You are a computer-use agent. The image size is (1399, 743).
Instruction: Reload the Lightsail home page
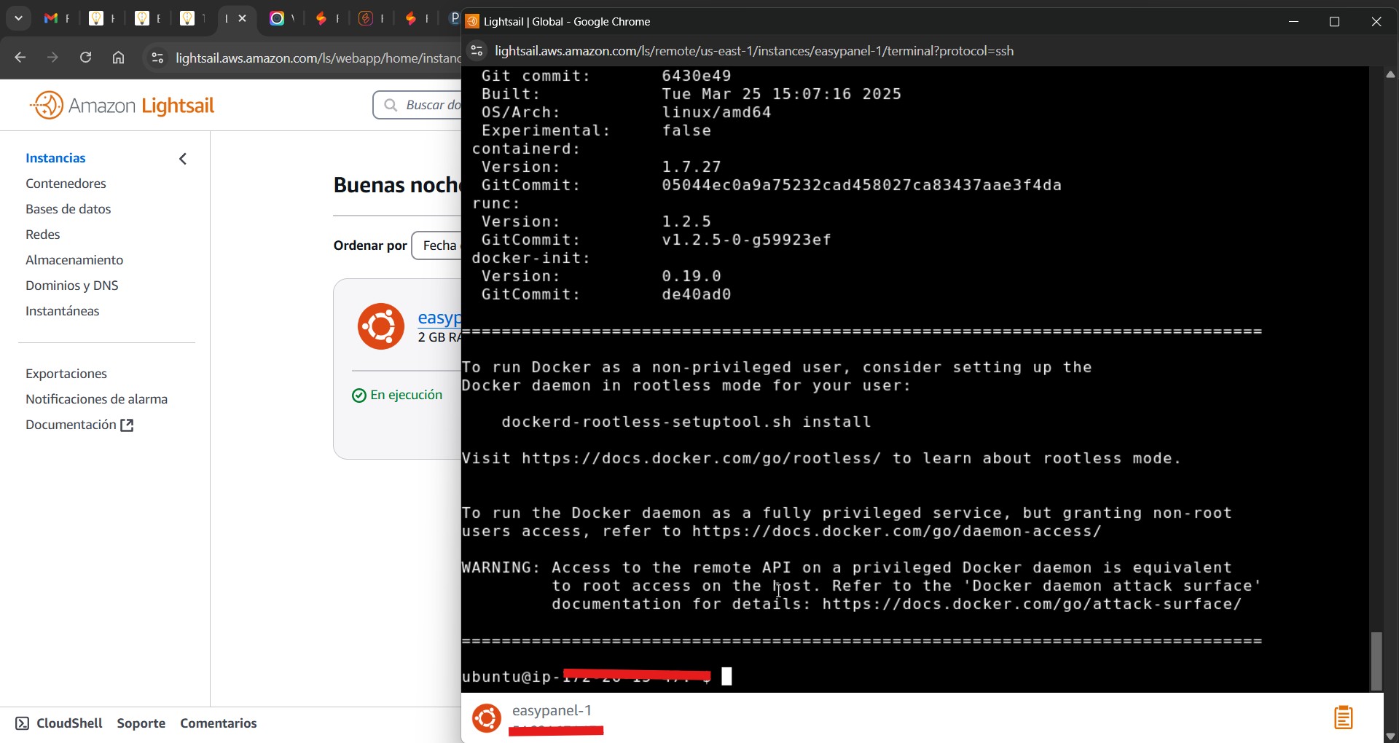pyautogui.click(x=85, y=57)
